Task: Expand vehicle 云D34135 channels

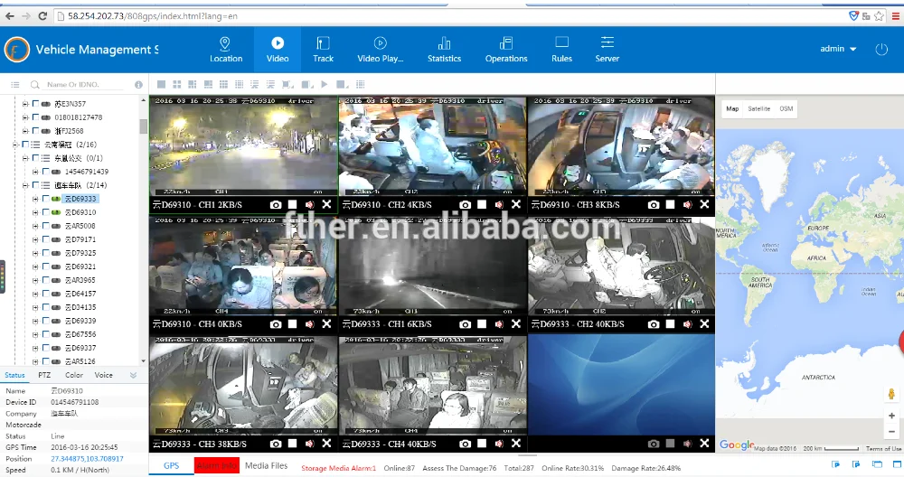Action: coord(35,307)
